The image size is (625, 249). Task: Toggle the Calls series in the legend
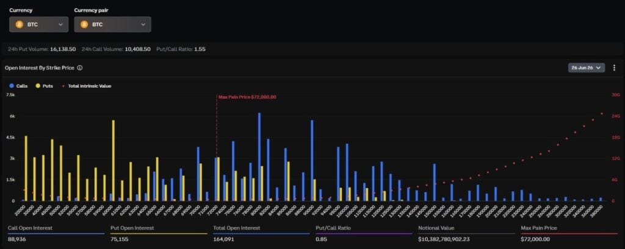click(18, 86)
